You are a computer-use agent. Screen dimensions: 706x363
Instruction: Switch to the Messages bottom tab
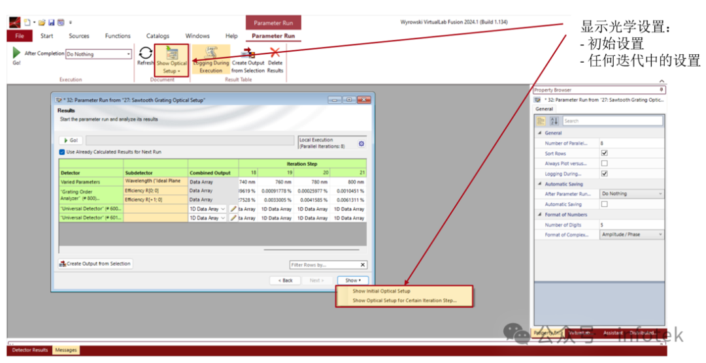pos(66,350)
